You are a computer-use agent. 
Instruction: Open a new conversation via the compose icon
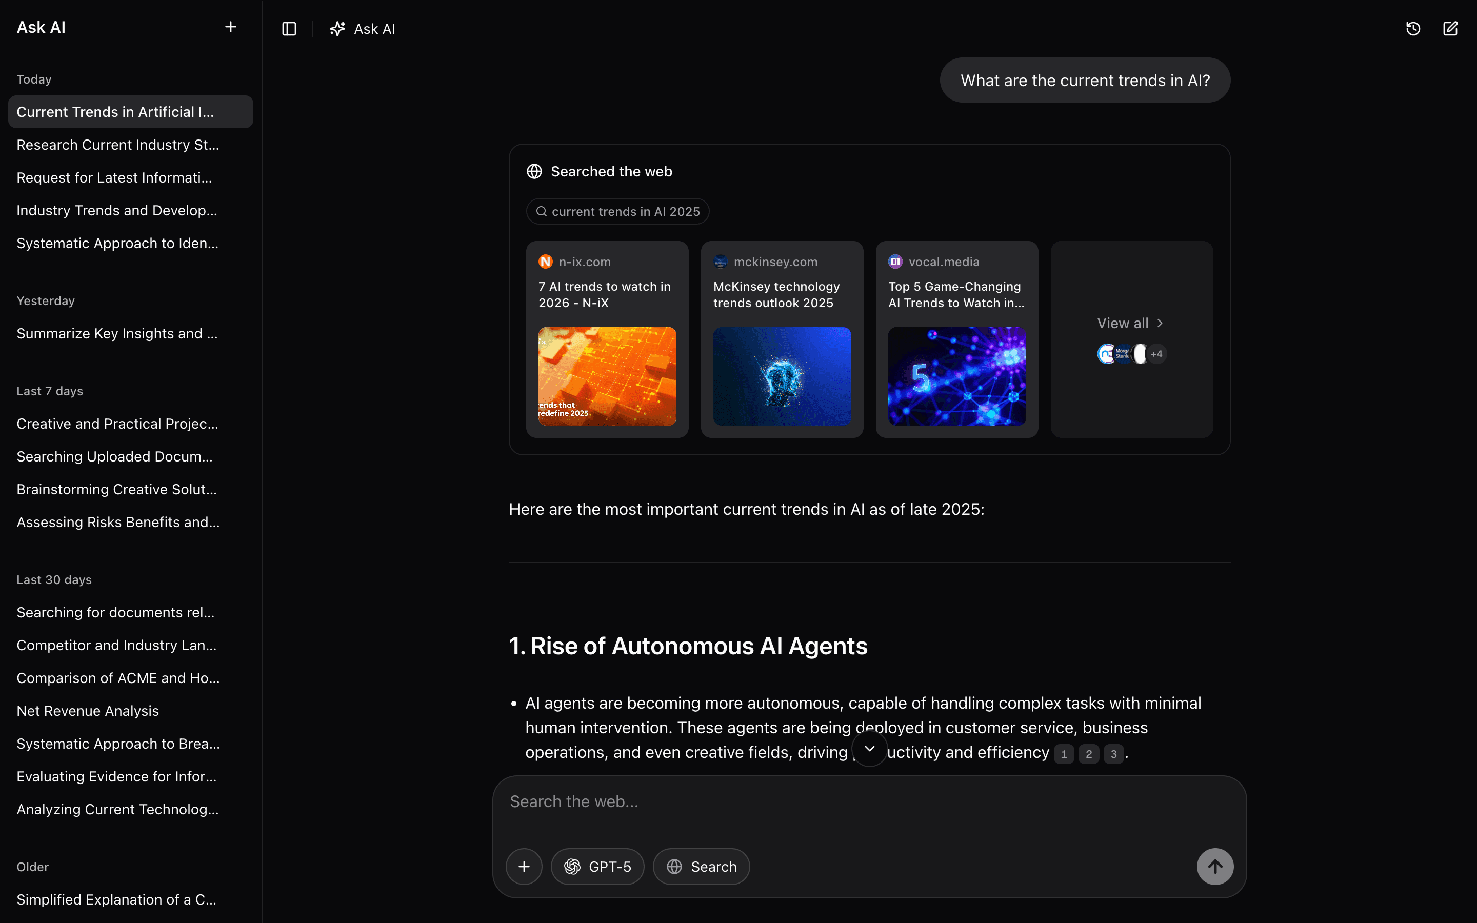tap(1451, 28)
